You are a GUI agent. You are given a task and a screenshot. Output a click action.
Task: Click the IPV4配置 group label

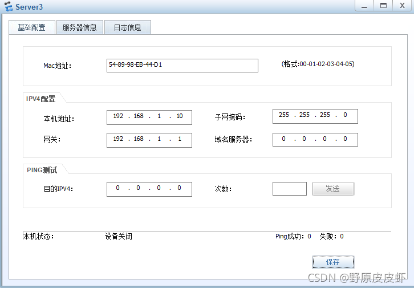click(40, 99)
